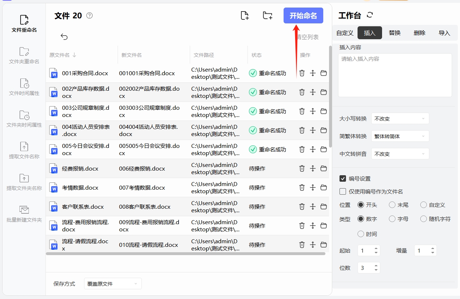Click the add folder icon
The height and width of the screenshot is (299, 460).
click(267, 15)
